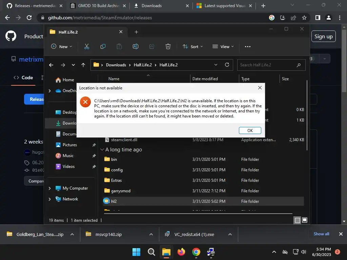Switch to GMOD 10 Build Archive tab
347x260 pixels.
coord(98,6)
